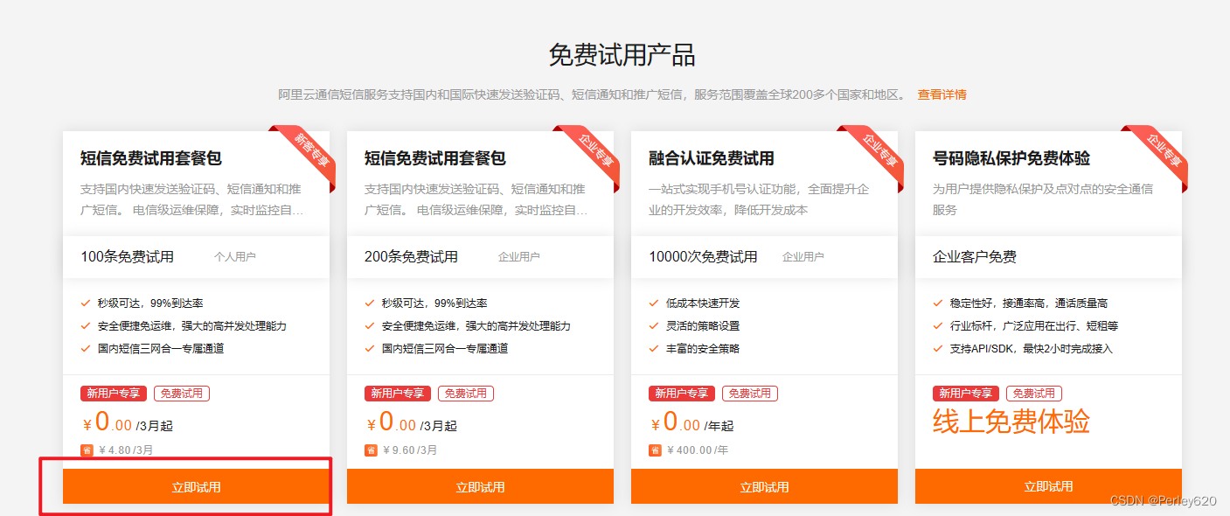Click 稳定性好，接通率高，通话质量高 text
The image size is (1230, 516).
point(1029,303)
